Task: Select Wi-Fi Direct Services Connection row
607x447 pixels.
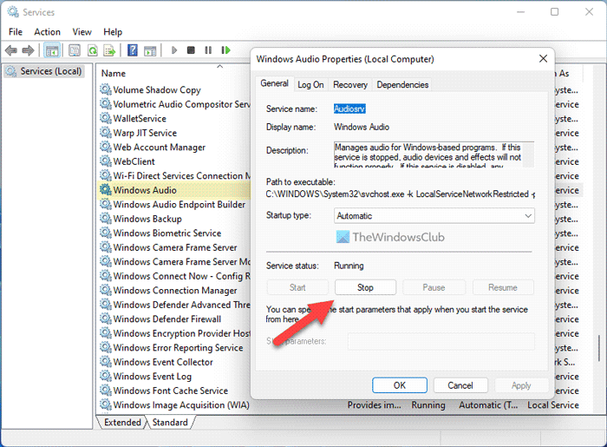Action: 173,175
